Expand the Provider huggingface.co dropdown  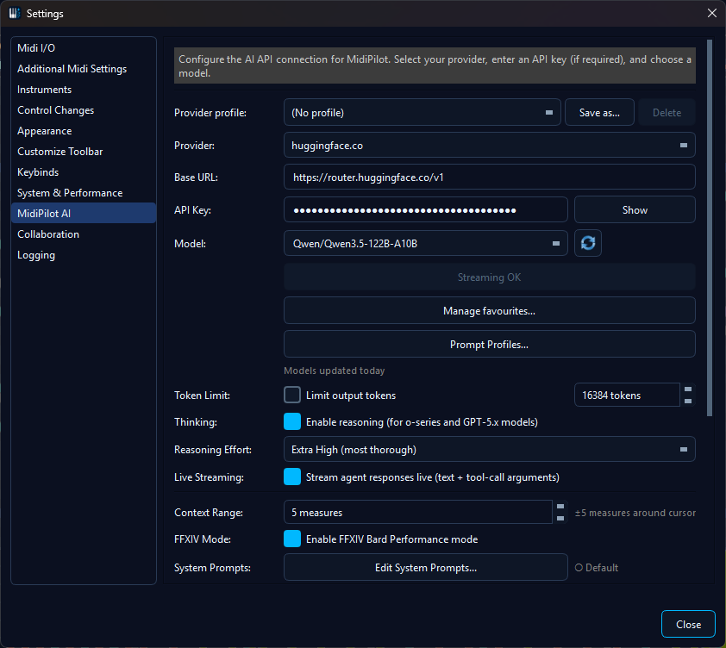[490, 146]
